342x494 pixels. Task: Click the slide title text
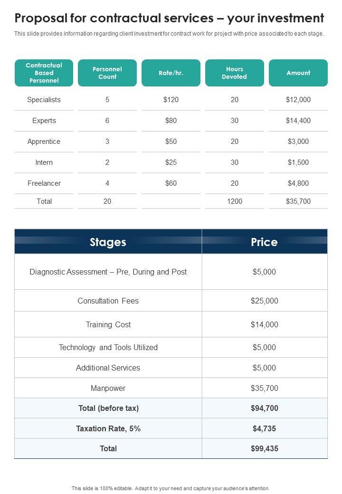[169, 19]
